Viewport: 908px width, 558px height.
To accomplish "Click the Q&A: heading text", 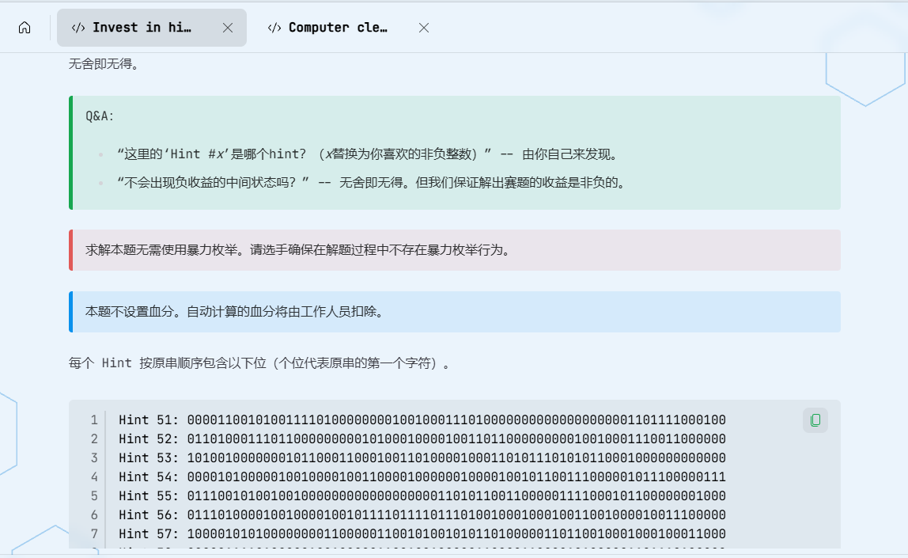I will click(100, 116).
